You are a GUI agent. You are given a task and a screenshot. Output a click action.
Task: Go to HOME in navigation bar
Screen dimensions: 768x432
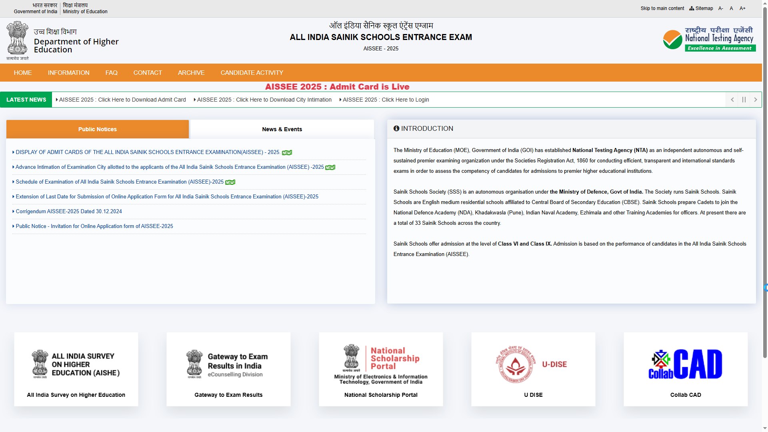point(23,73)
